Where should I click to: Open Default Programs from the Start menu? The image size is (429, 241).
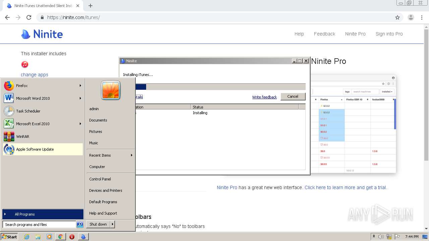click(x=103, y=202)
